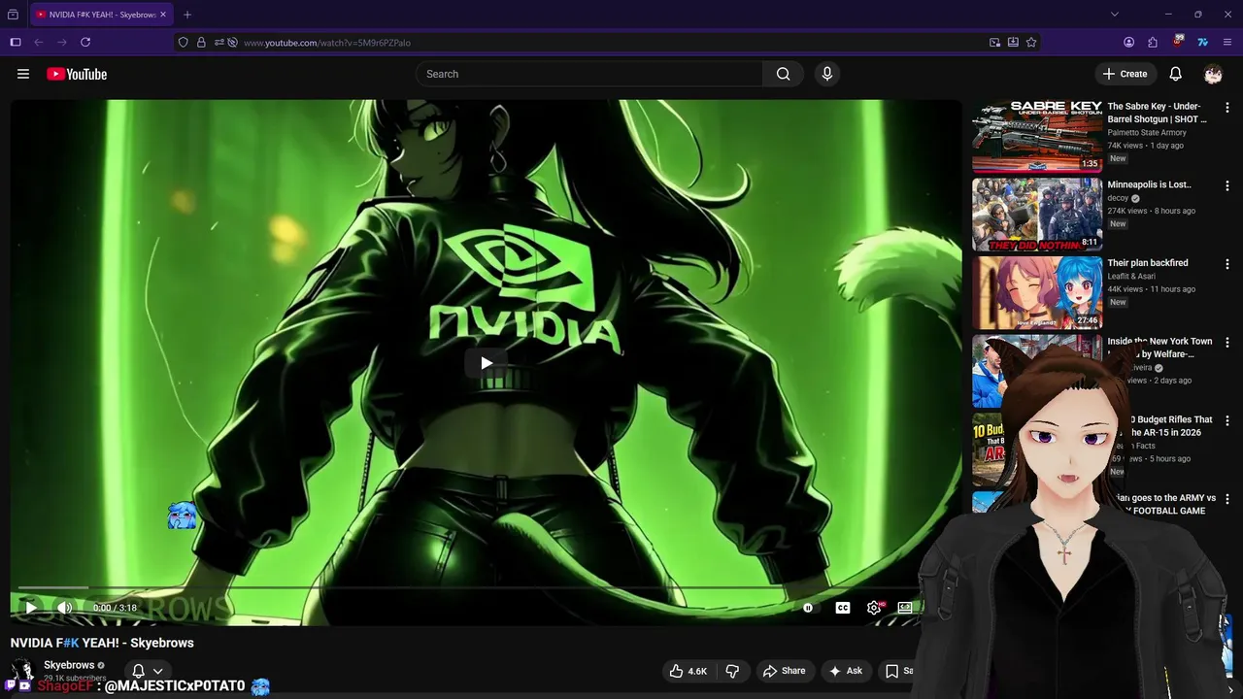Click the search magnifier button

point(783,74)
